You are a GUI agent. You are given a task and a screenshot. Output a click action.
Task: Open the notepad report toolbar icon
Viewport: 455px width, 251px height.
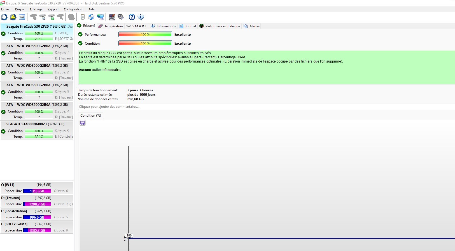[x=83, y=17]
